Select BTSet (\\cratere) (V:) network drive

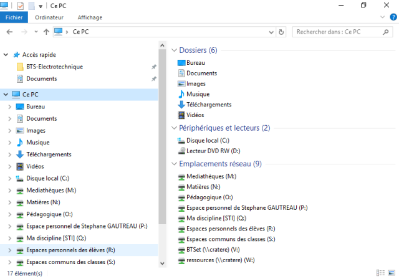coord(209,250)
